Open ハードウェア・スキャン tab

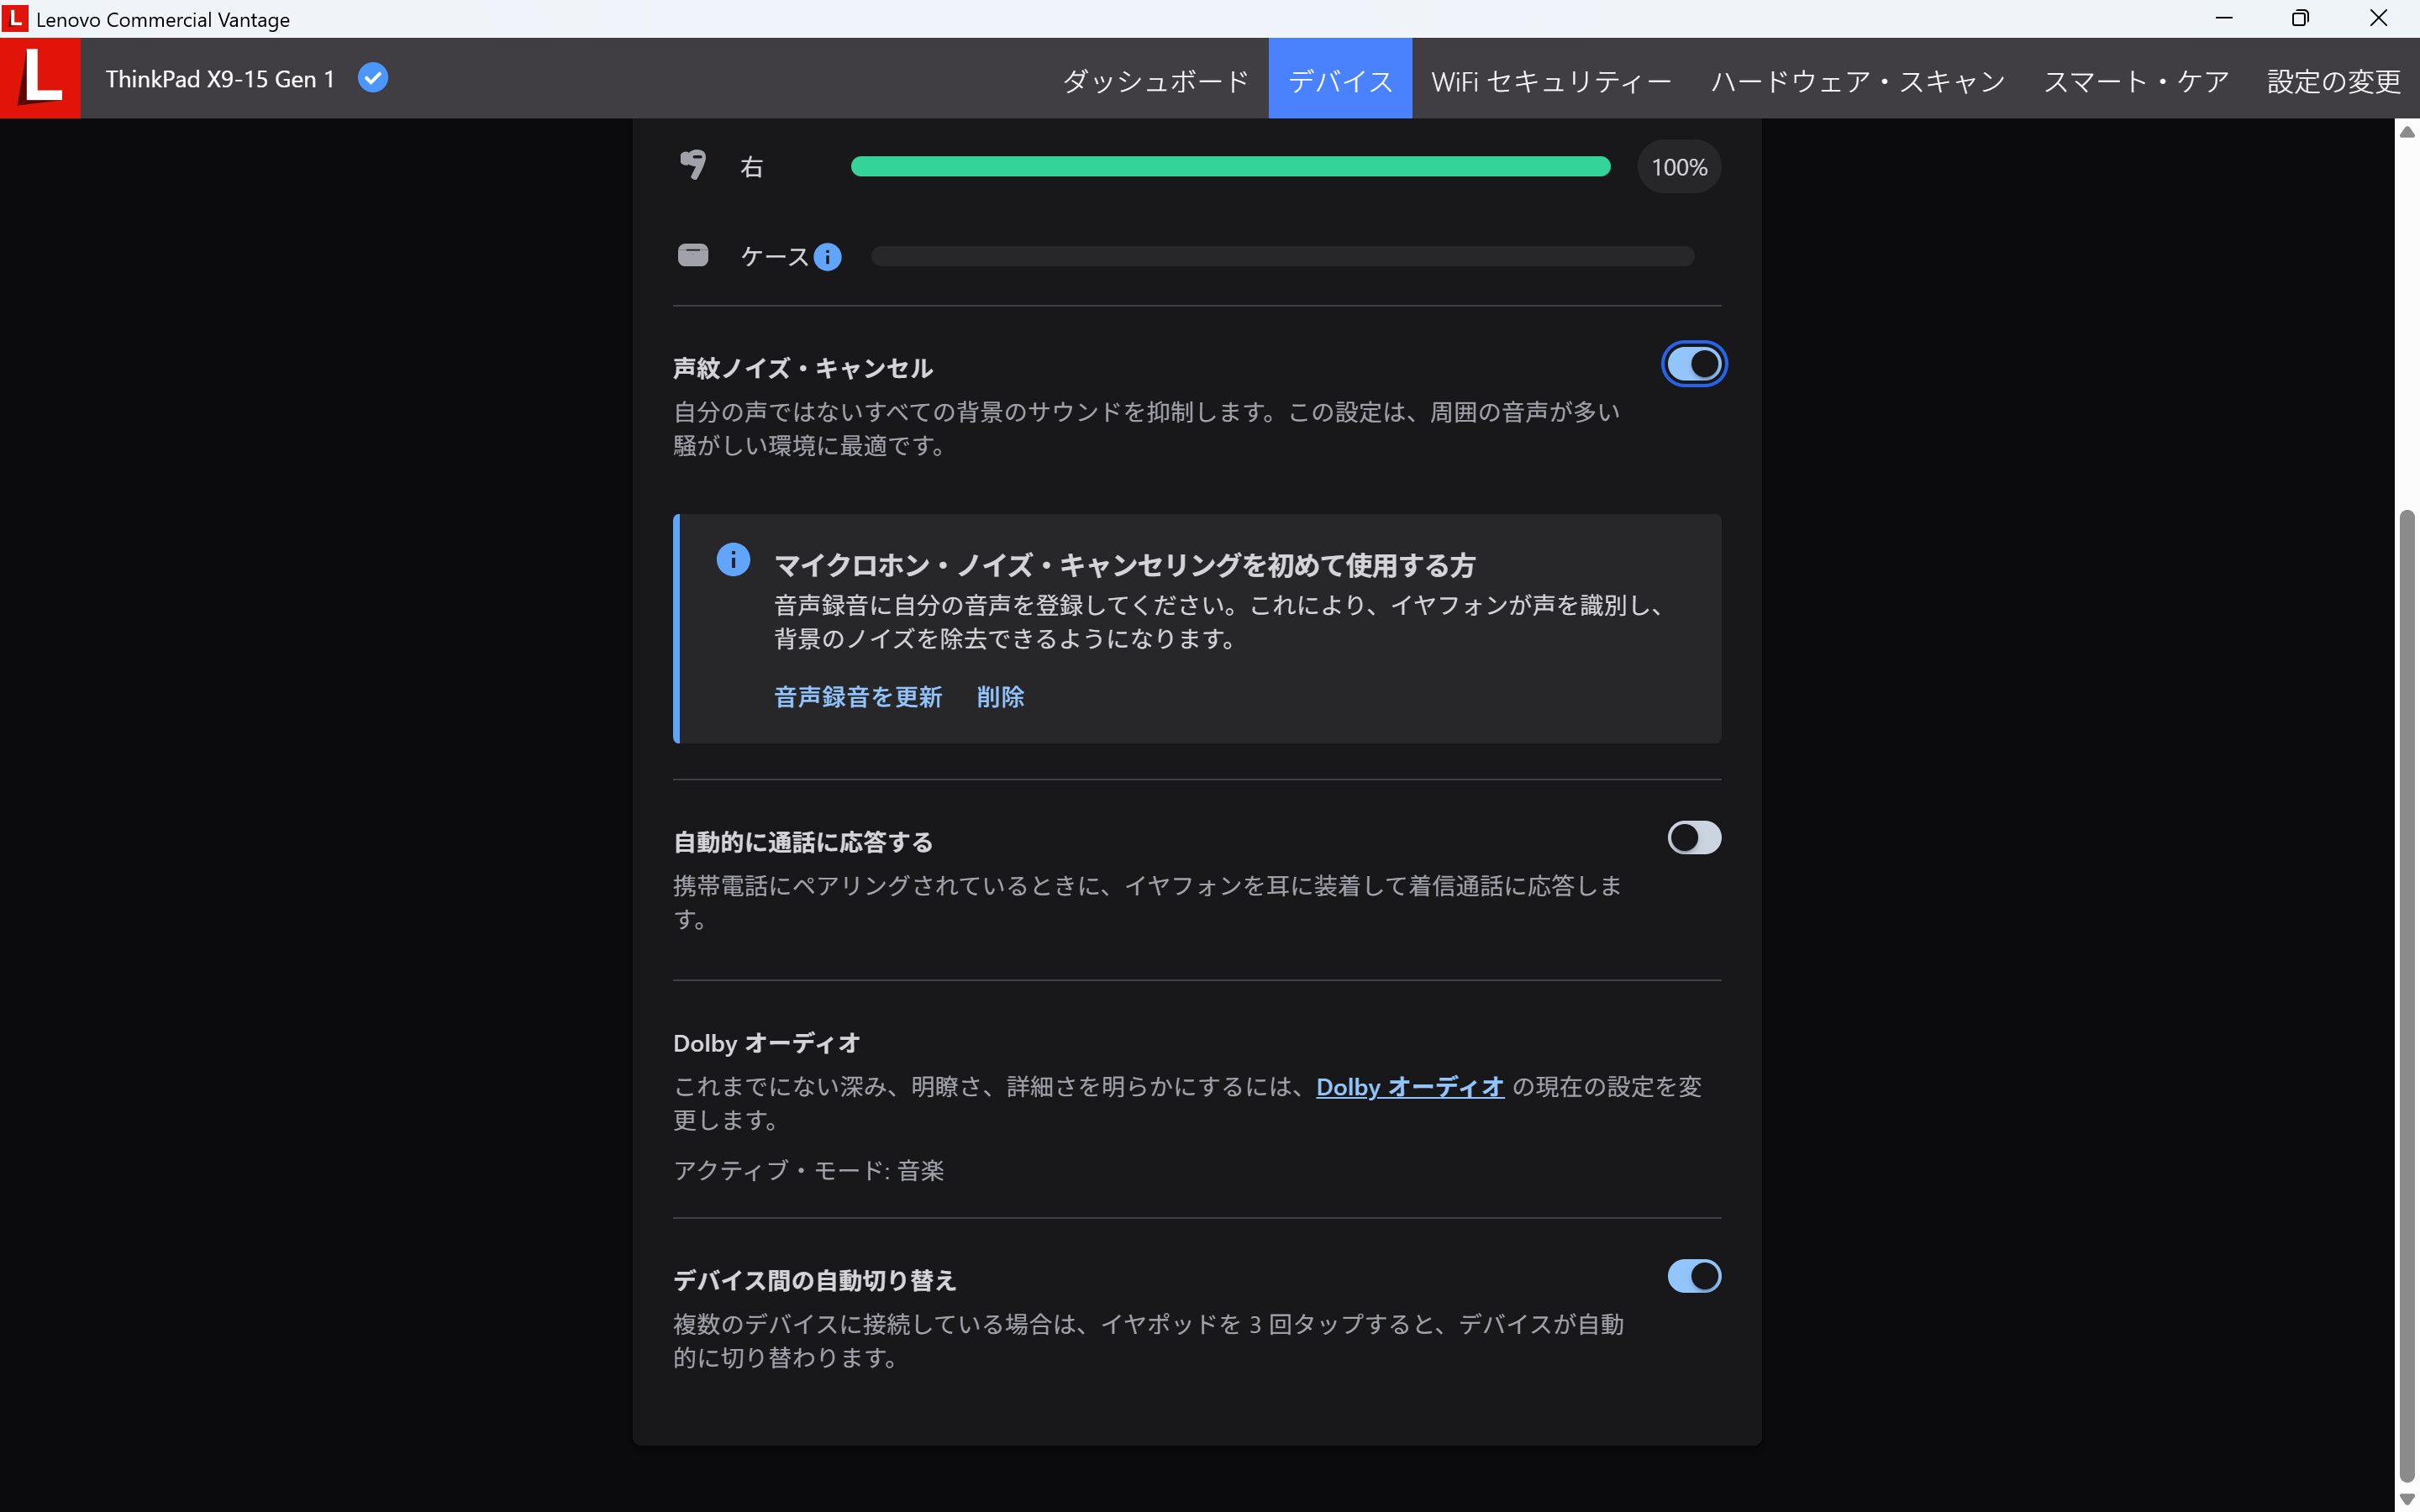click(1858, 80)
